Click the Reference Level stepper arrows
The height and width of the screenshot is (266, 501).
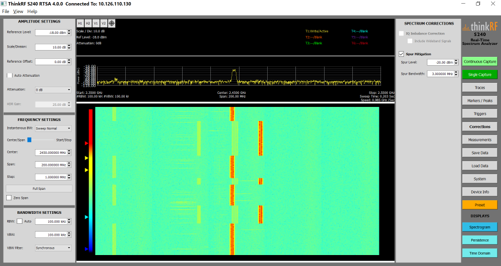(x=69, y=32)
